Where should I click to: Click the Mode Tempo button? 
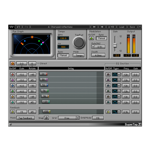pyautogui.click(x=79, y=55)
